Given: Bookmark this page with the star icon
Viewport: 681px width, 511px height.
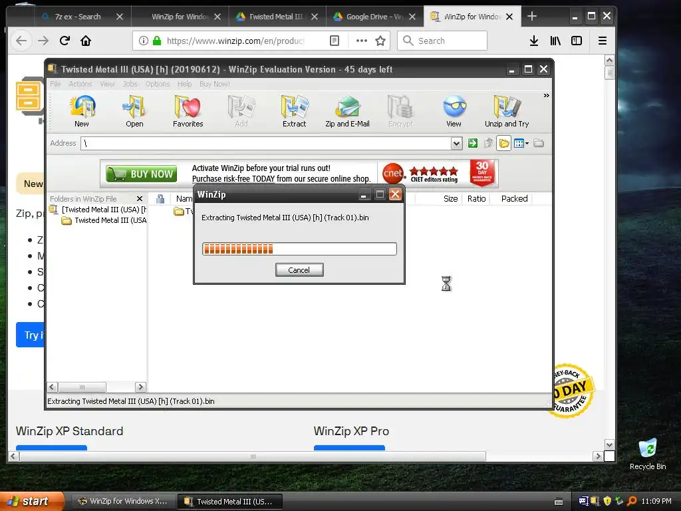Looking at the screenshot, I should [x=380, y=41].
